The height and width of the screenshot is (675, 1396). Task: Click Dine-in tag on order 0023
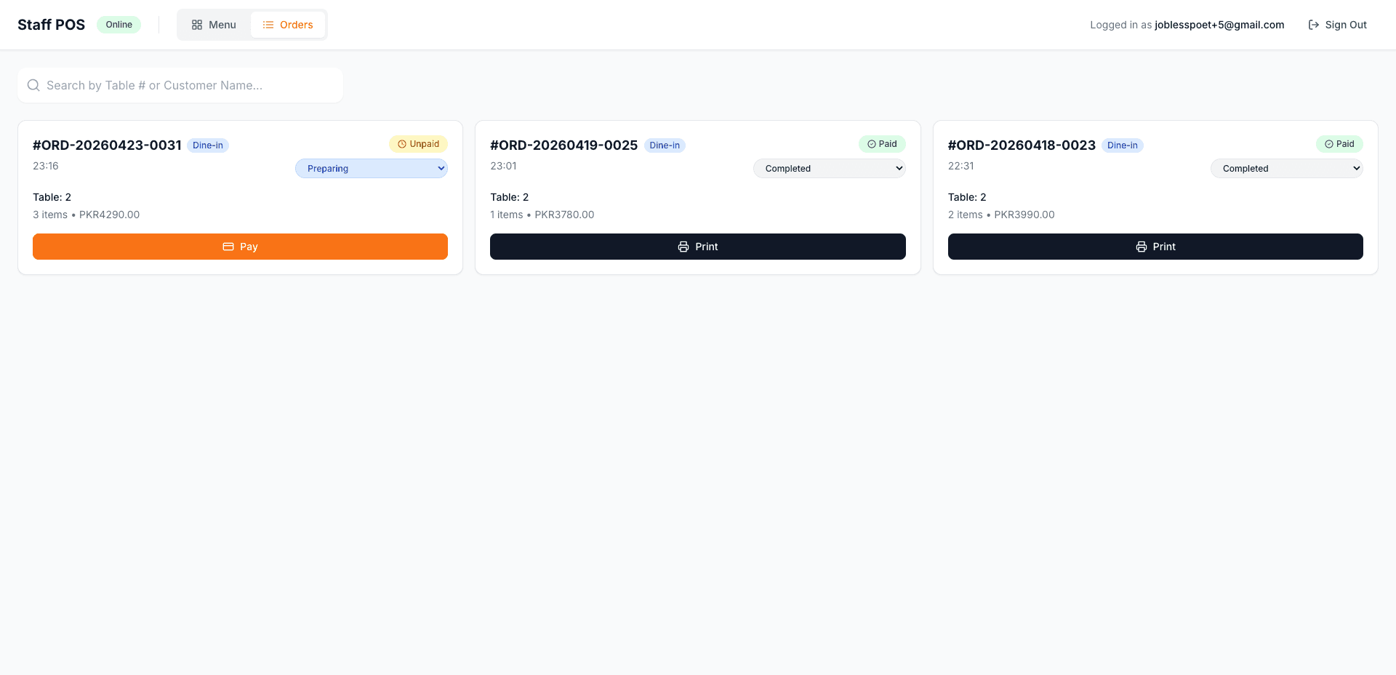[1123, 145]
